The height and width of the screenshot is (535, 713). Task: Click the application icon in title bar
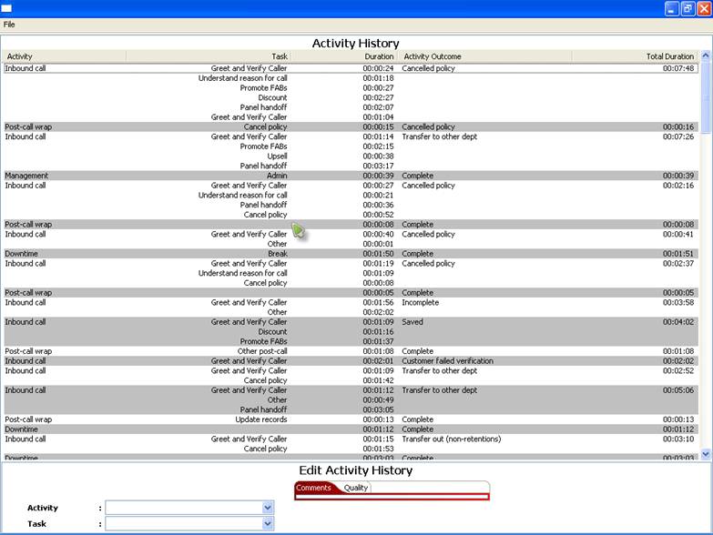coord(7,8)
